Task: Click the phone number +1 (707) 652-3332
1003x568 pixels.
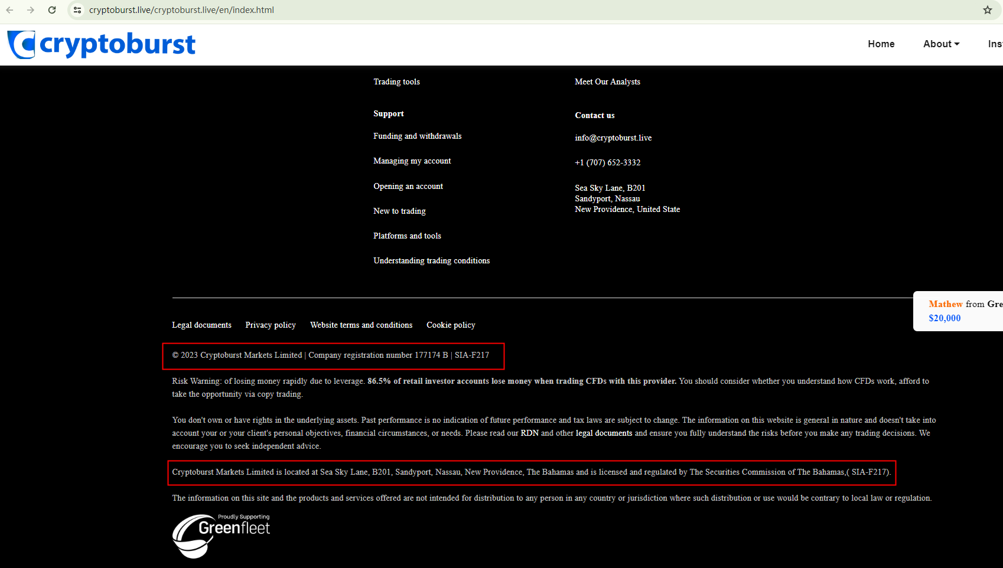Action: click(x=608, y=162)
